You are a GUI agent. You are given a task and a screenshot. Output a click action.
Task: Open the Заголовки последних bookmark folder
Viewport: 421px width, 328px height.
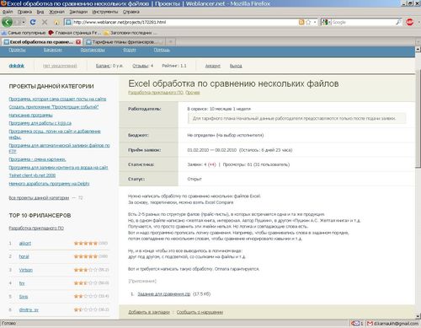131,33
